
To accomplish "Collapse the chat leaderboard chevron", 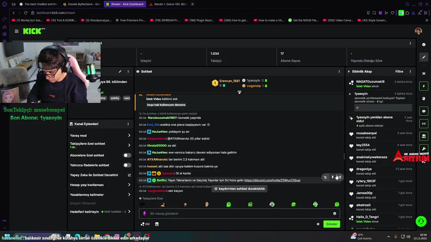I will [239, 92].
